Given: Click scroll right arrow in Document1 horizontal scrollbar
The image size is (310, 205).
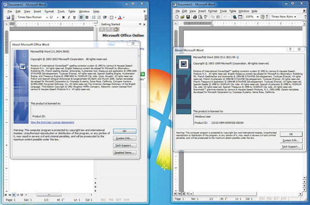Looking at the screenshot, I should coord(300,194).
